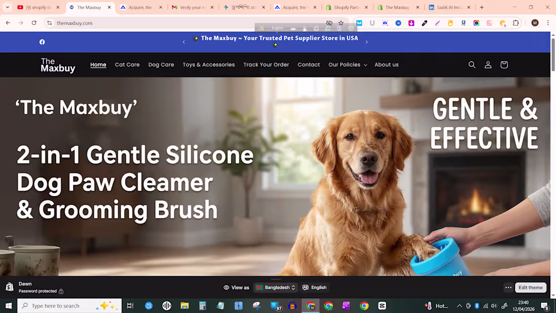Image resolution: width=556 pixels, height=313 pixels.
Task: Go back to the previous page
Action: (x=8, y=23)
